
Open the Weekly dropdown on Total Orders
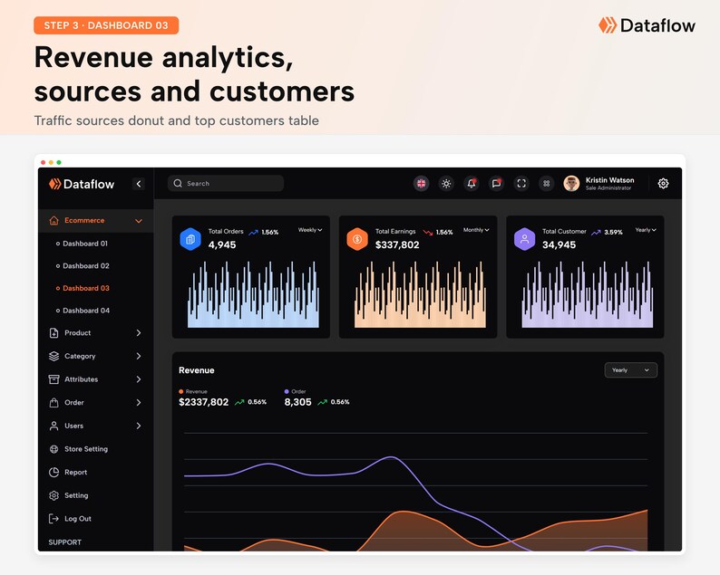pos(310,230)
